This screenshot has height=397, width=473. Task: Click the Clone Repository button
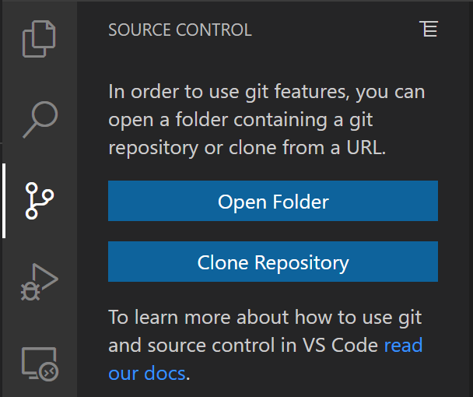273,262
